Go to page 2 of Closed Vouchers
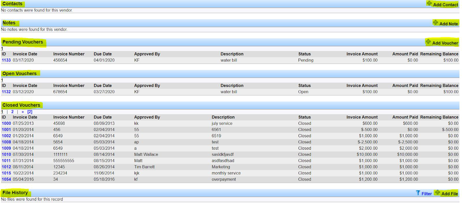Screen dimensions: 462x203 (12, 112)
